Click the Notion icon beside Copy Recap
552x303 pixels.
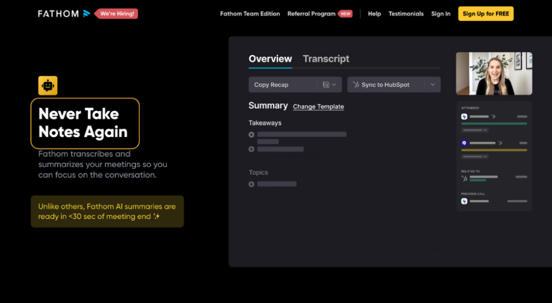[326, 85]
